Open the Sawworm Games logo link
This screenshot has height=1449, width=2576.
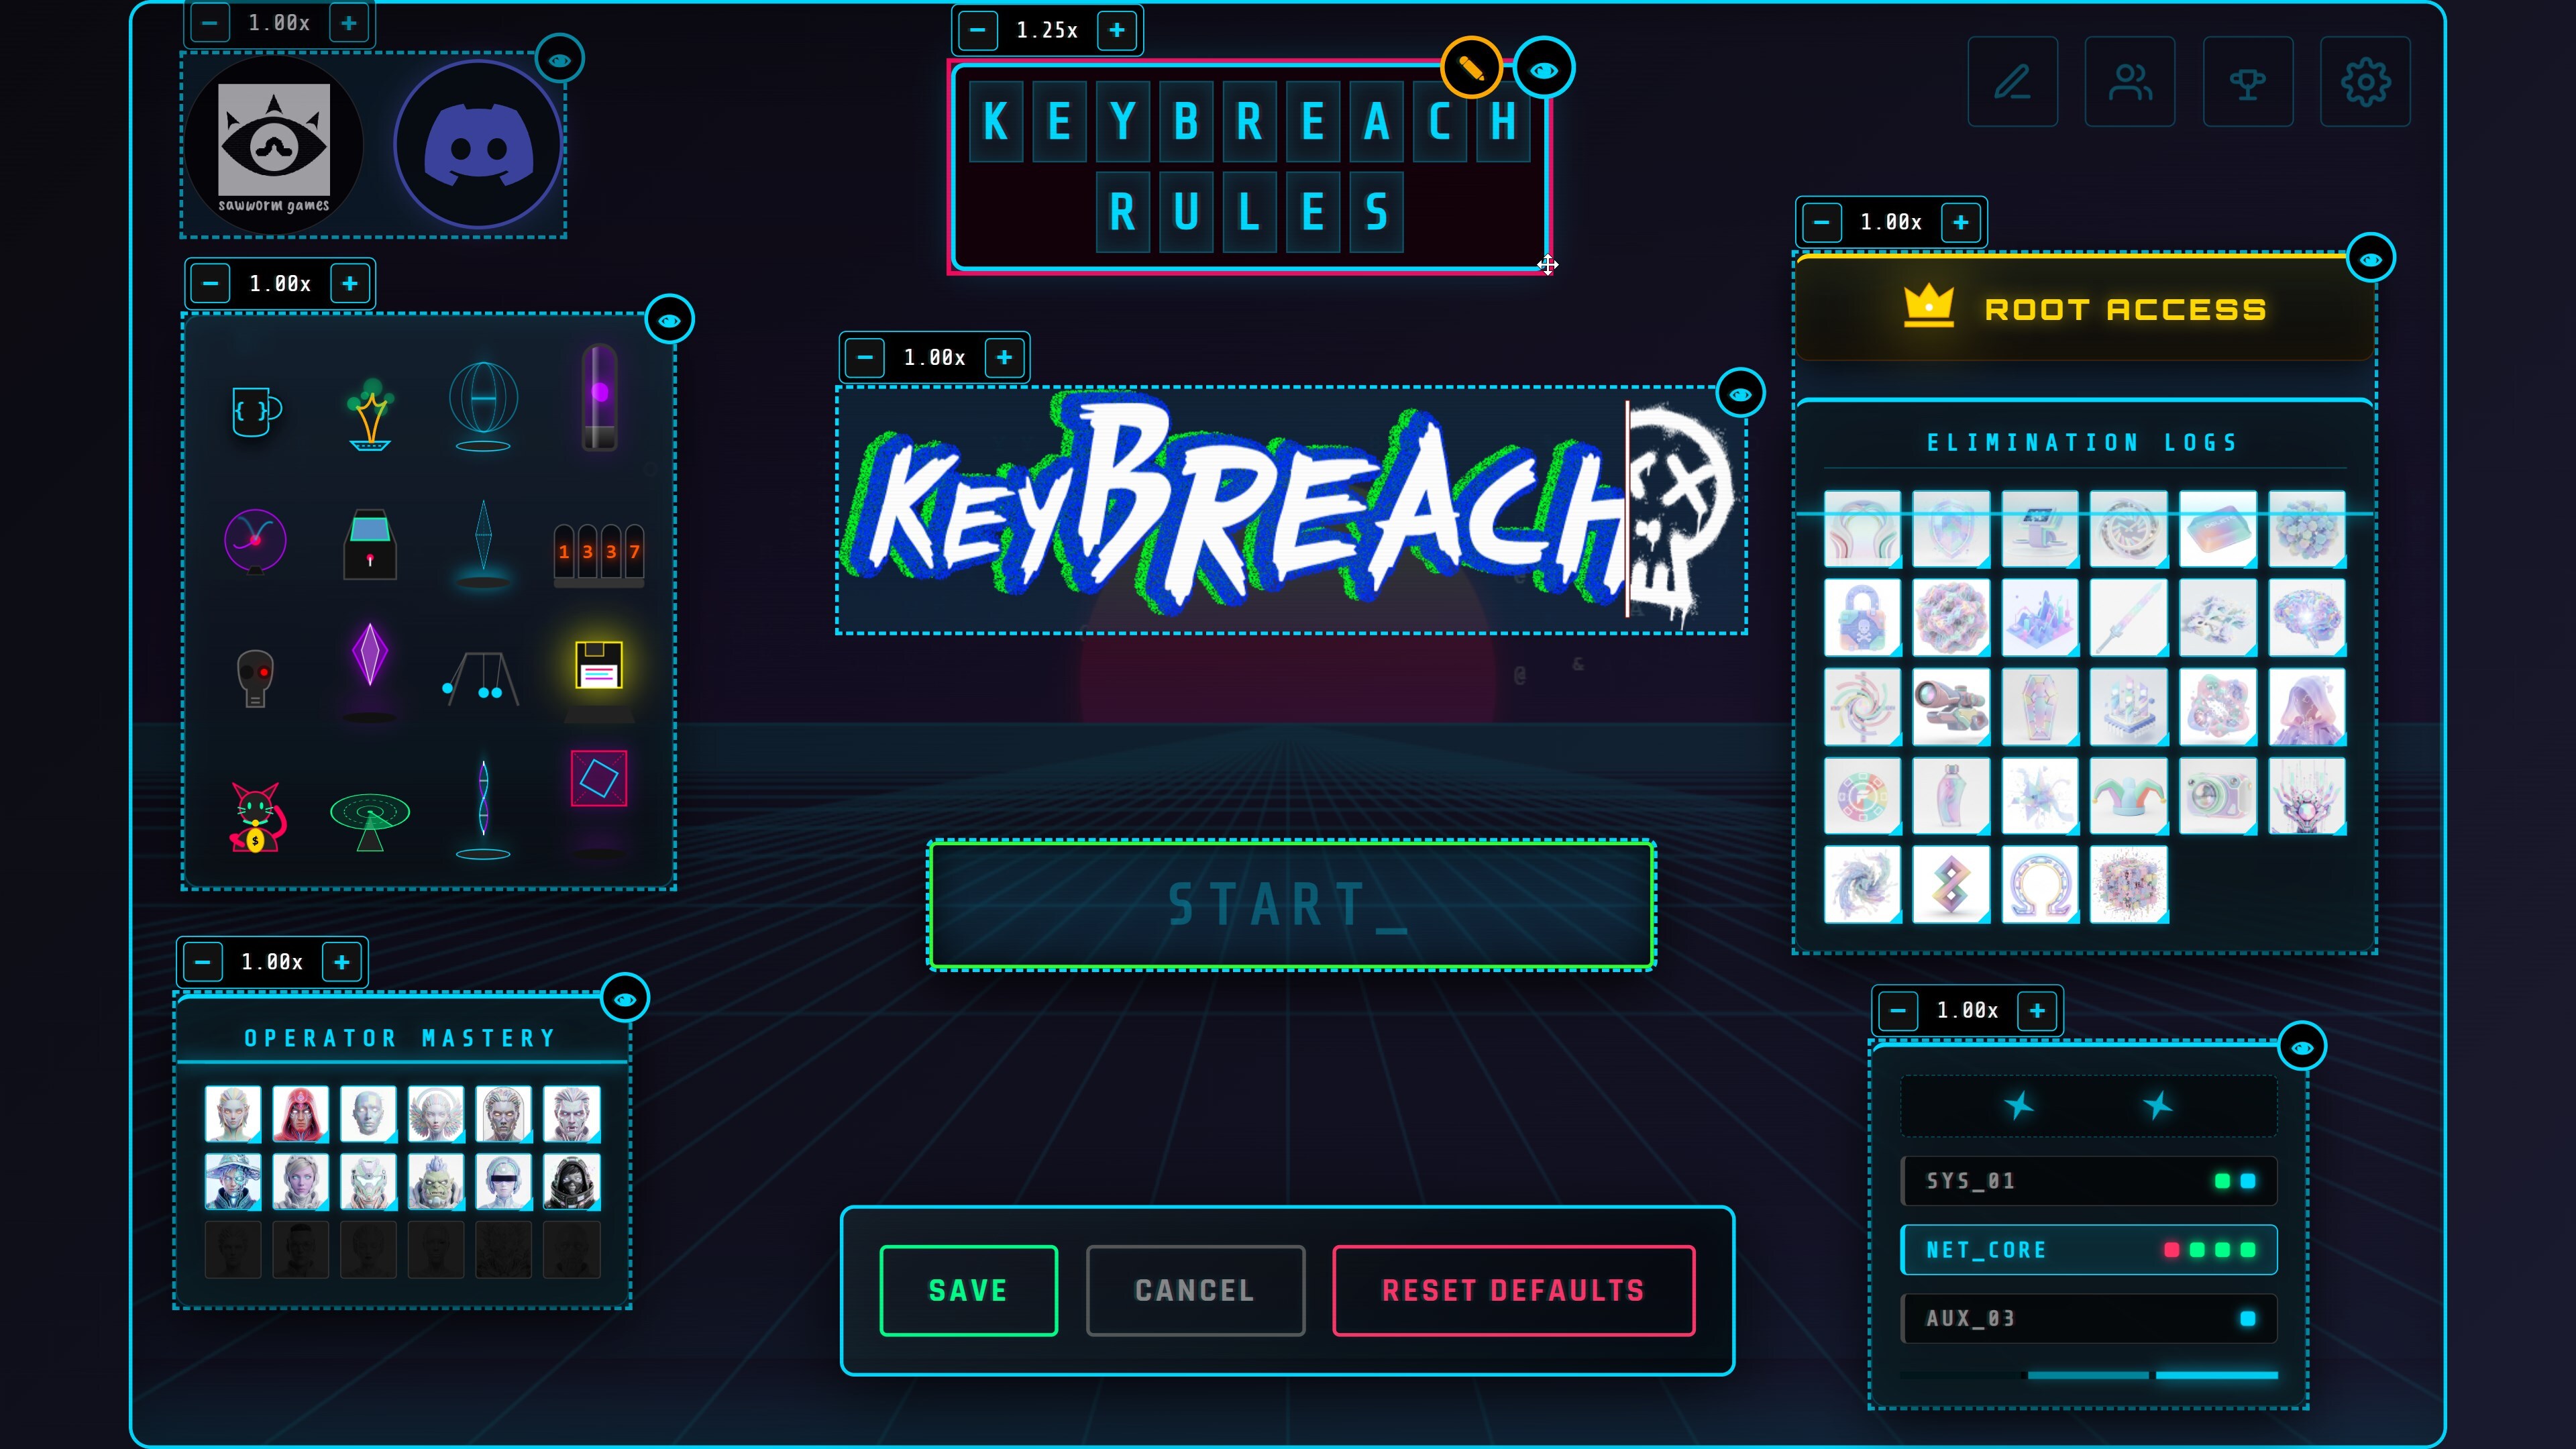click(x=274, y=146)
